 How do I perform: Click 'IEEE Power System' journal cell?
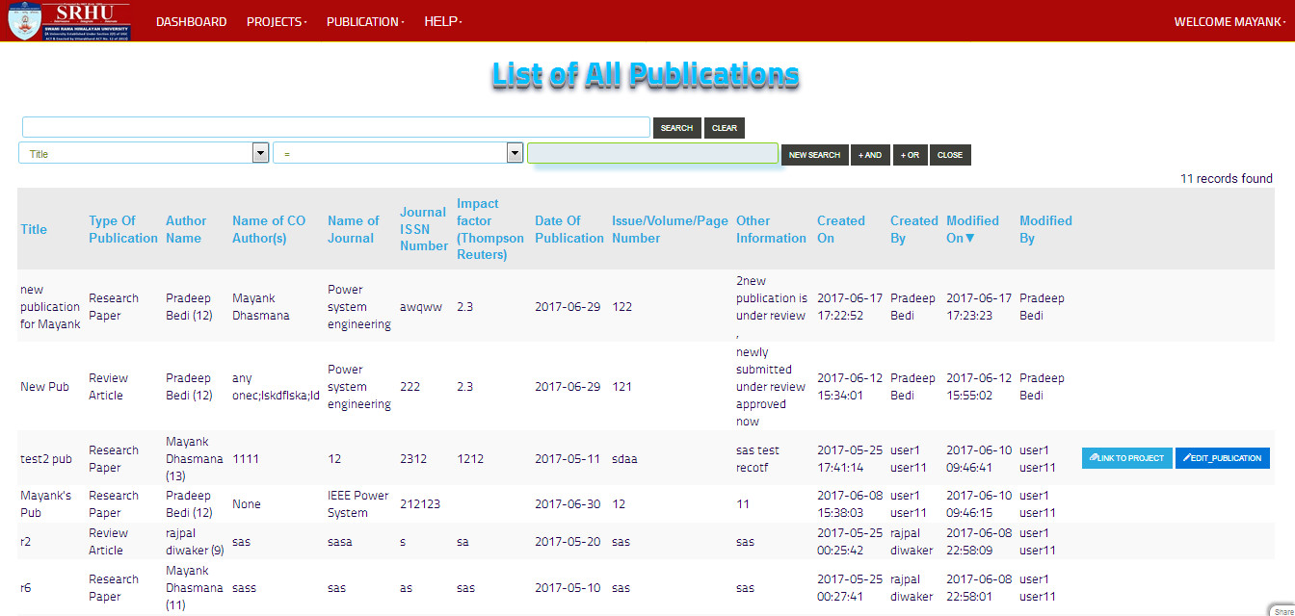click(x=360, y=504)
